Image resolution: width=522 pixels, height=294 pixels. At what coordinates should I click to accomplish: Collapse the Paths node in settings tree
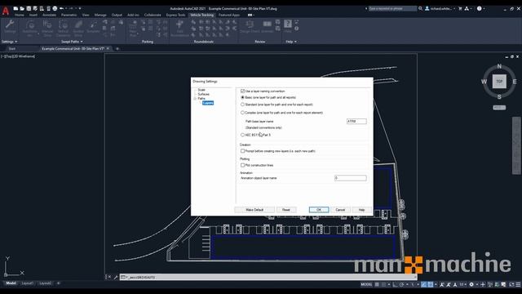pyautogui.click(x=195, y=99)
